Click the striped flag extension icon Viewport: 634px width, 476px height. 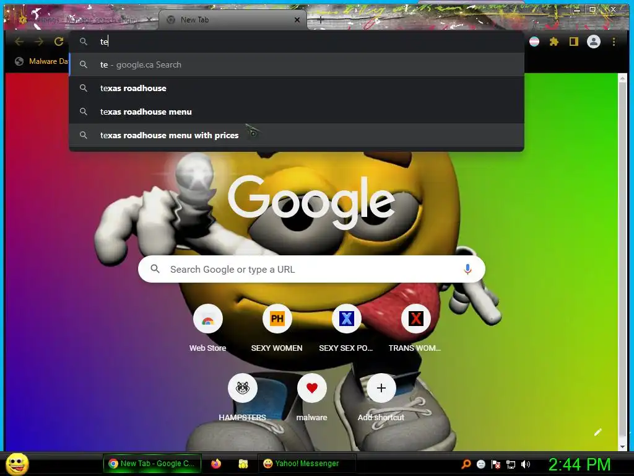coord(534,42)
